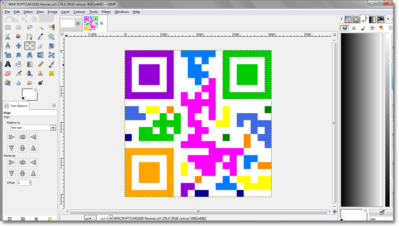399x227 pixels.
Task: Choose the Paintbrush tool
Action: (51, 64)
